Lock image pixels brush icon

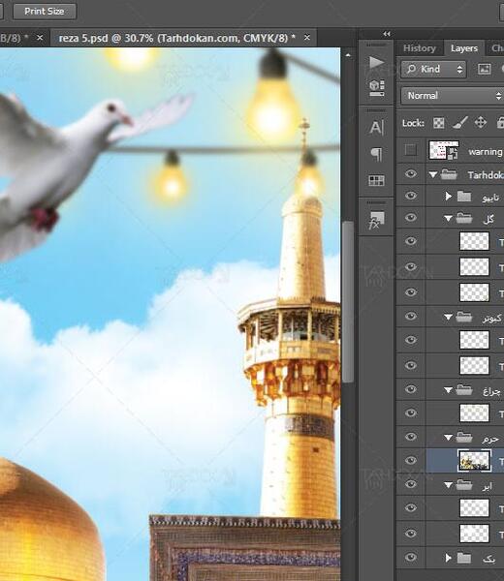tap(460, 123)
